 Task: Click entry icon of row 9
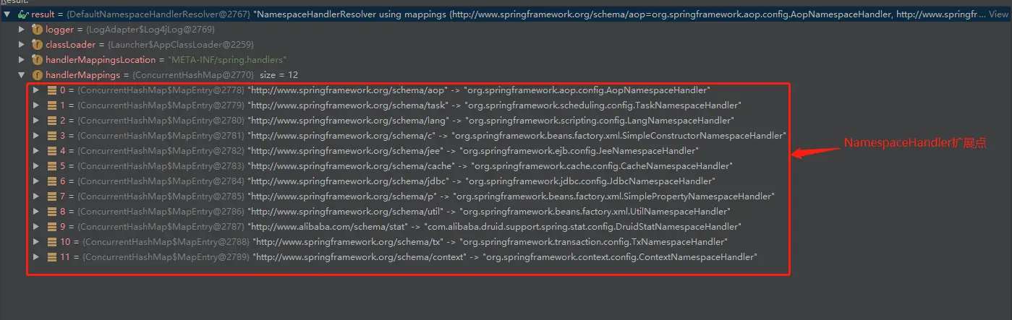52,227
